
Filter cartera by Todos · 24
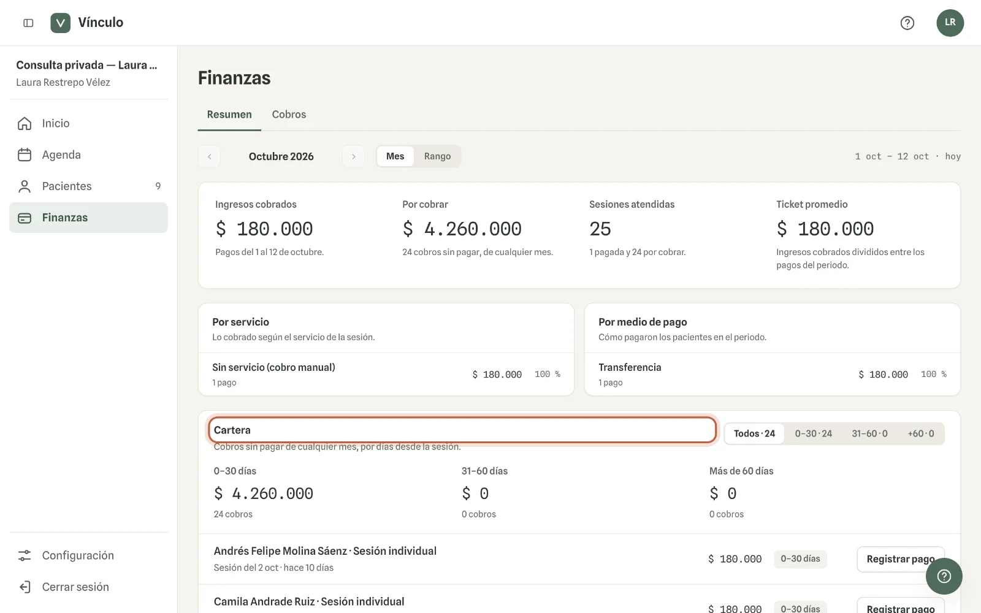coord(754,433)
